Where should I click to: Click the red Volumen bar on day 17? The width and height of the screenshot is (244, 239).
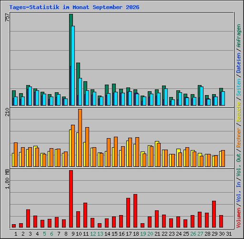(x=128, y=213)
